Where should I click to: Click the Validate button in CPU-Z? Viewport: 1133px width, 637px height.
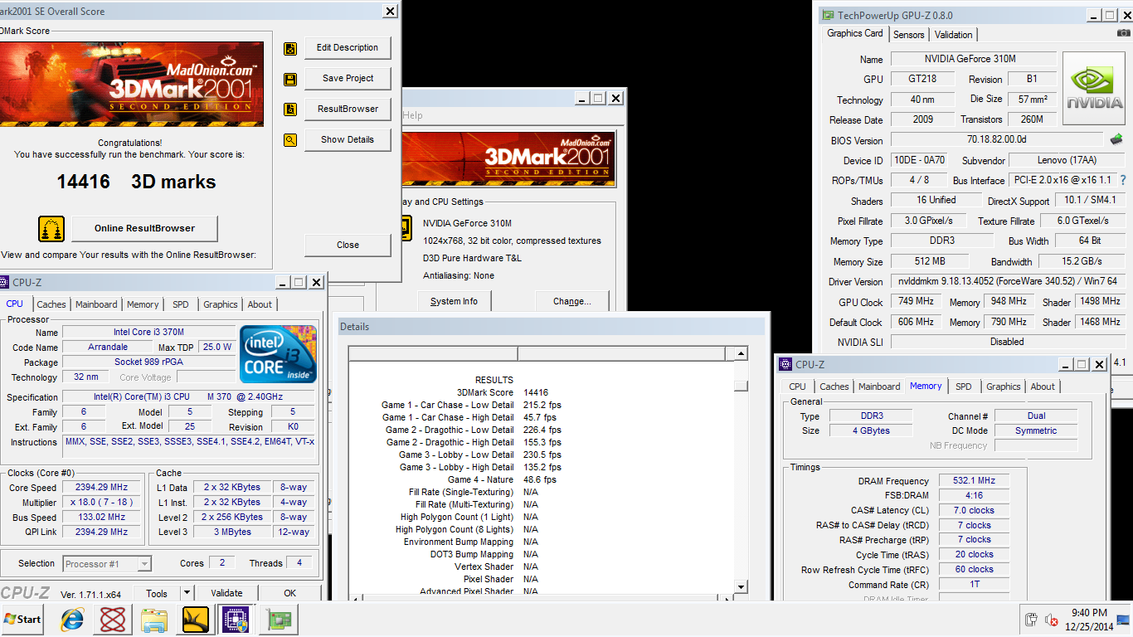226,593
